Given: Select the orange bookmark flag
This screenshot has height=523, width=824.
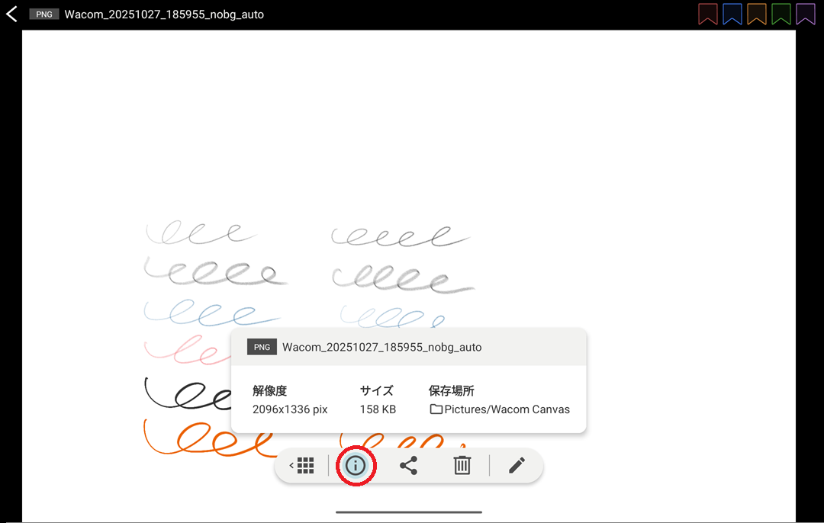Looking at the screenshot, I should point(757,14).
